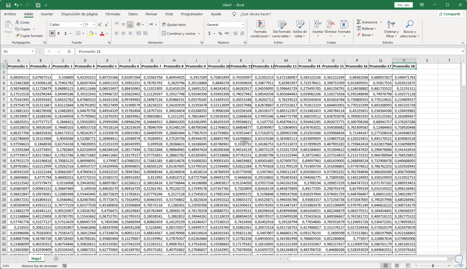This screenshot has height=269, width=467.
Task: Open the Formato cells menu
Action: (x=344, y=29)
